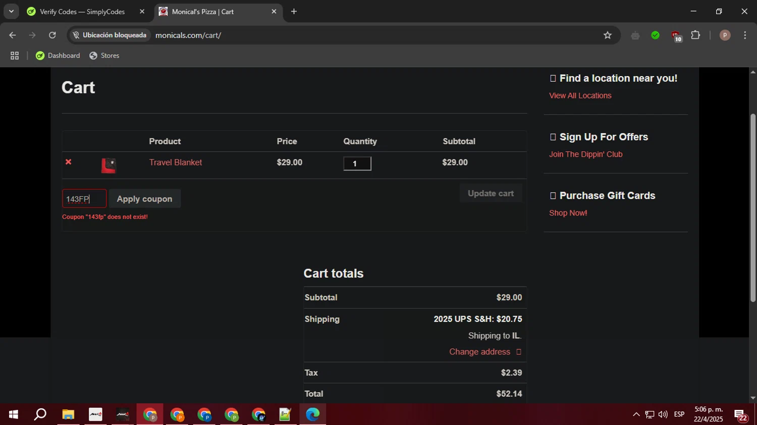Image resolution: width=757 pixels, height=425 pixels.
Task: Open the Windows Start menu
Action: coord(14,414)
